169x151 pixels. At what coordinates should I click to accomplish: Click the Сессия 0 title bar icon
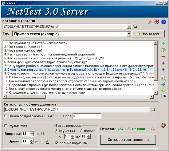(x=3, y=3)
